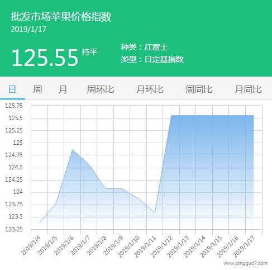Click the 125.75 y-axis label
Viewport: 272px width, 270px height.
(x=14, y=106)
